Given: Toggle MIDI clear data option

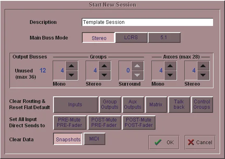Looking at the screenshot, I should 95,139.
